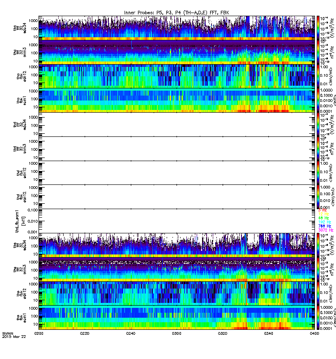Select the cyan "192 Hz" legend entry
This screenshot has height=359, width=336.
point(324,222)
